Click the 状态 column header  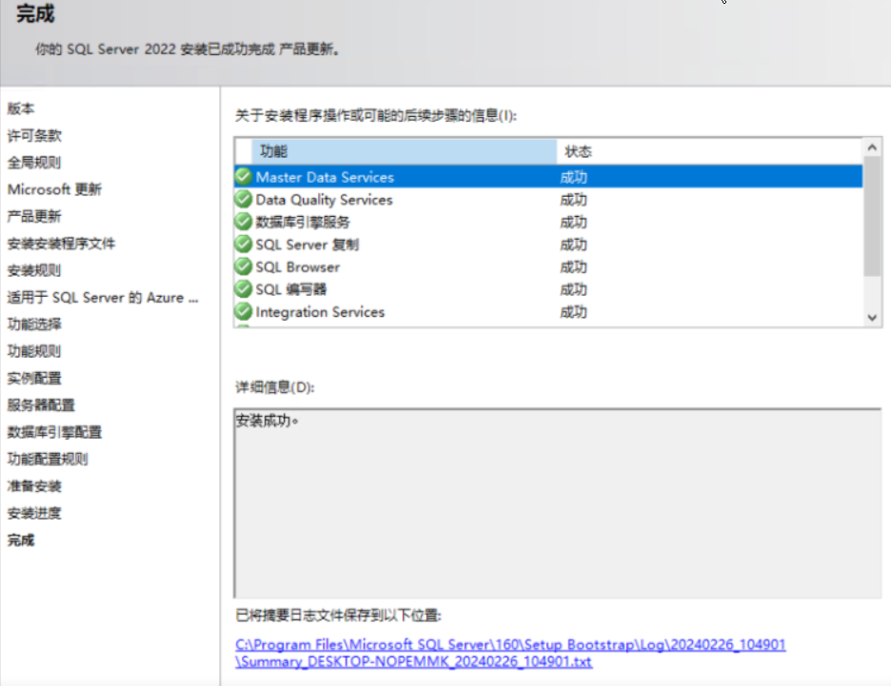pyautogui.click(x=710, y=151)
